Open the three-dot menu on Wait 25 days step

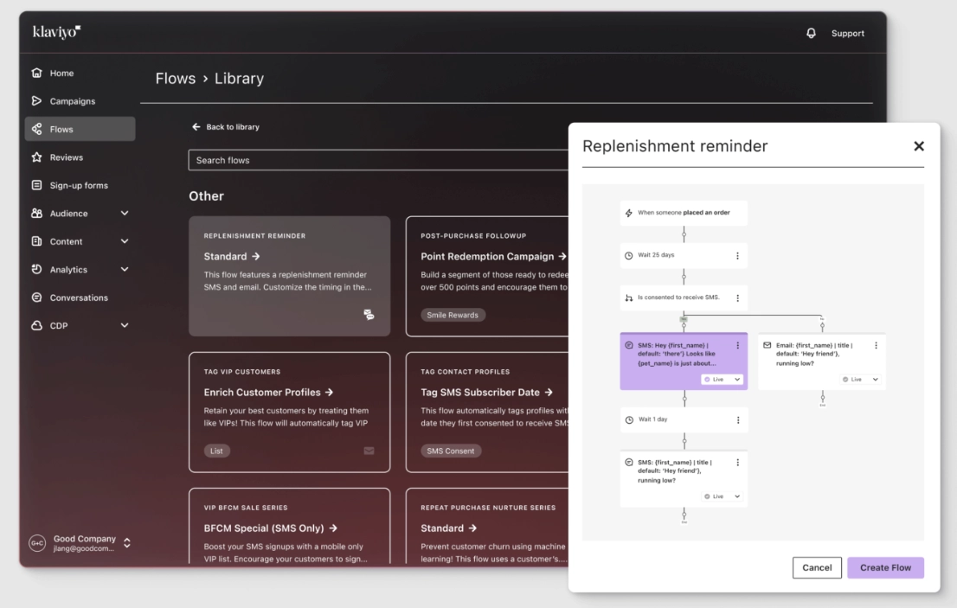(737, 256)
